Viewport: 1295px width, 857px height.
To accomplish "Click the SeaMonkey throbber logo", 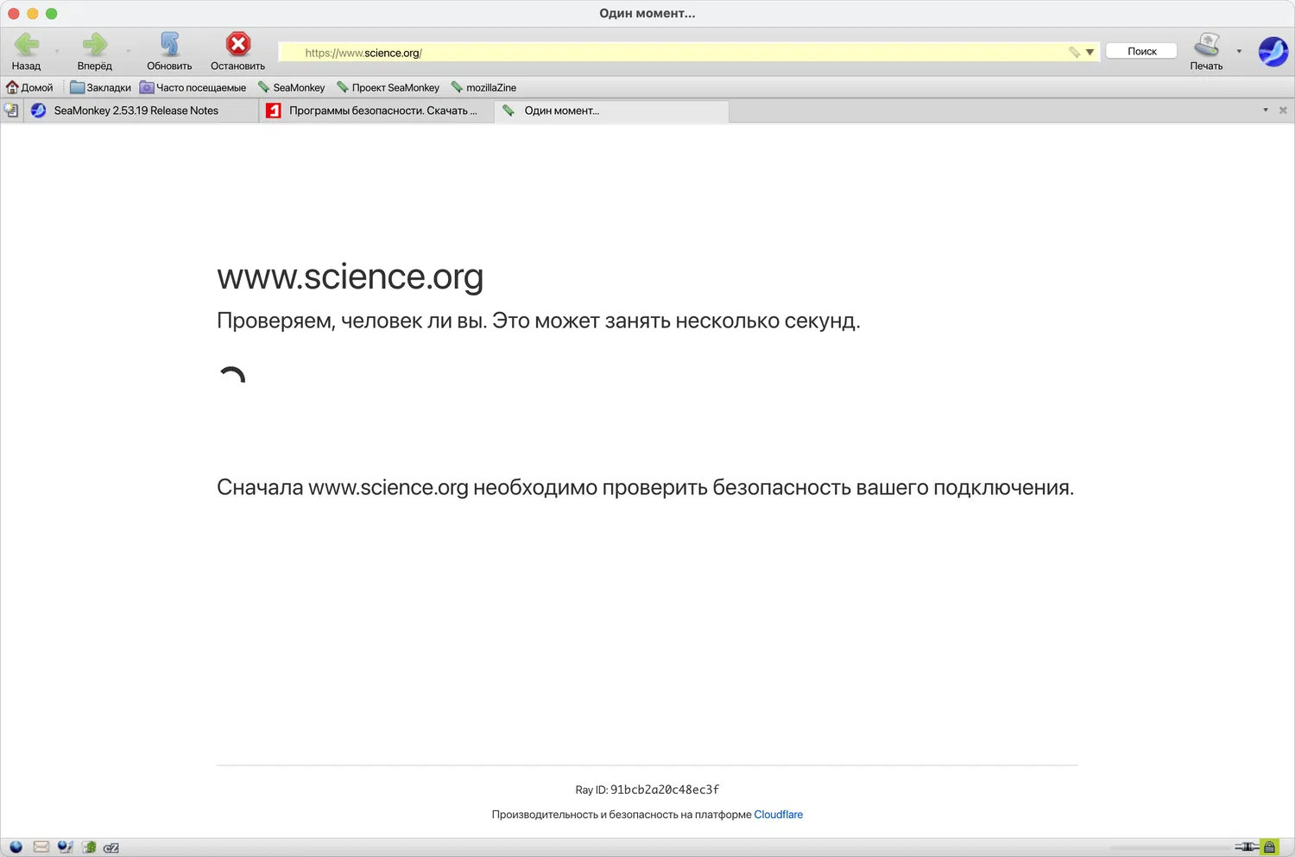I will pos(1273,52).
